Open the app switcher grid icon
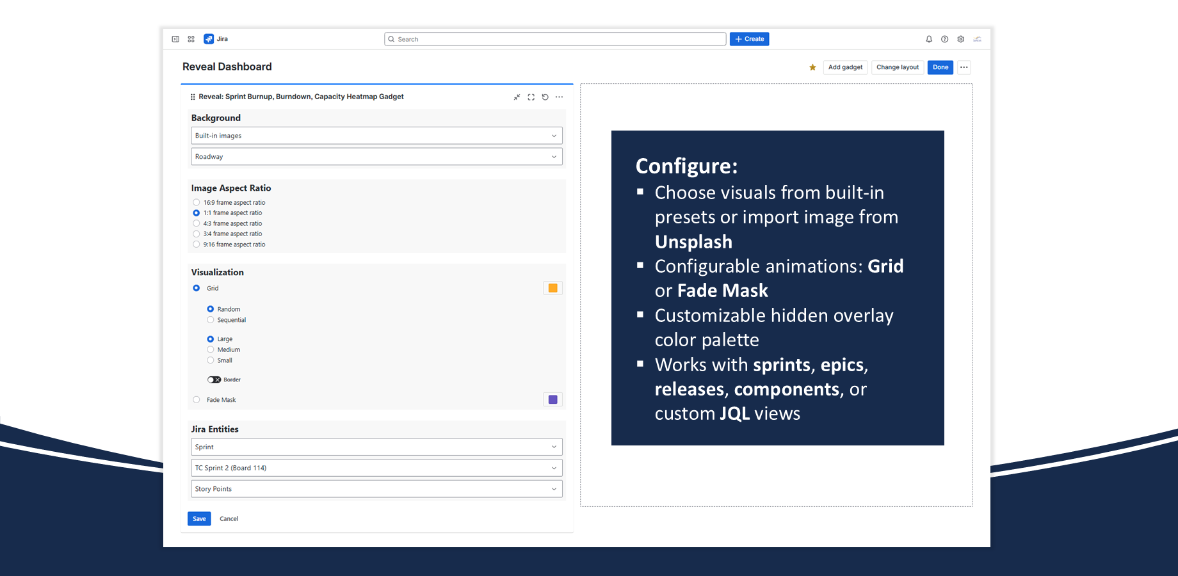The width and height of the screenshot is (1178, 576). pyautogui.click(x=191, y=39)
